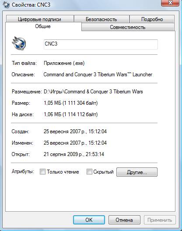Select the 'Совместимость' tab
Image resolution: width=182 pixels, height=231 pixels.
pyautogui.click(x=128, y=27)
